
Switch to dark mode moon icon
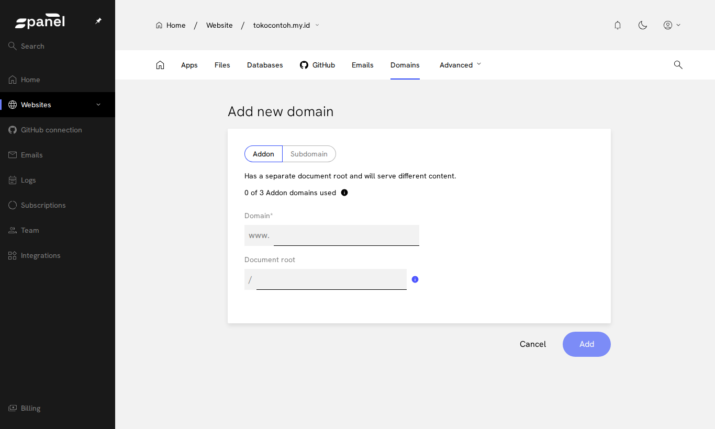click(643, 25)
